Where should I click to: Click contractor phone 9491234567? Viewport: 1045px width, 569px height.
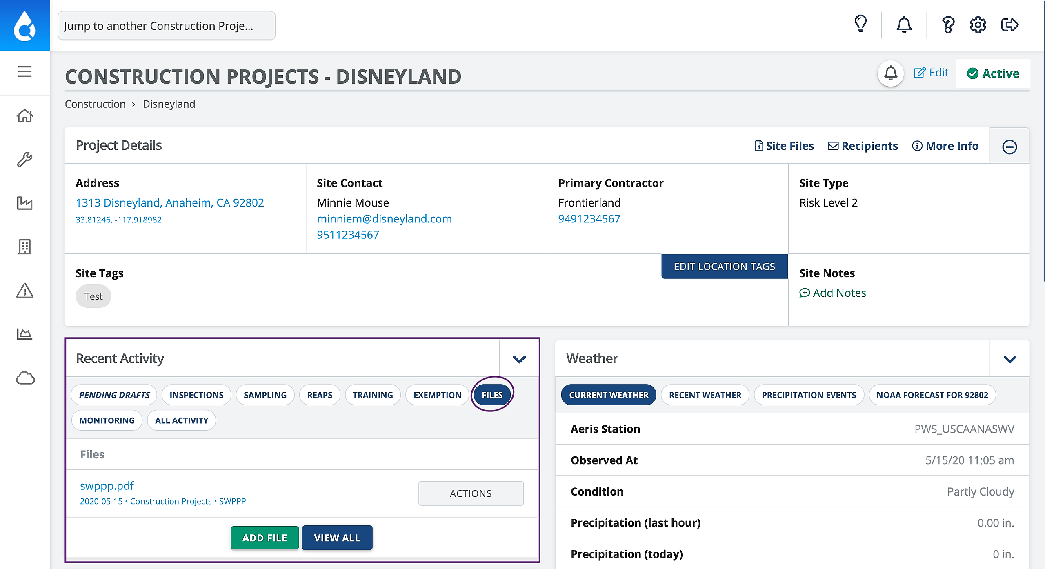click(x=589, y=219)
